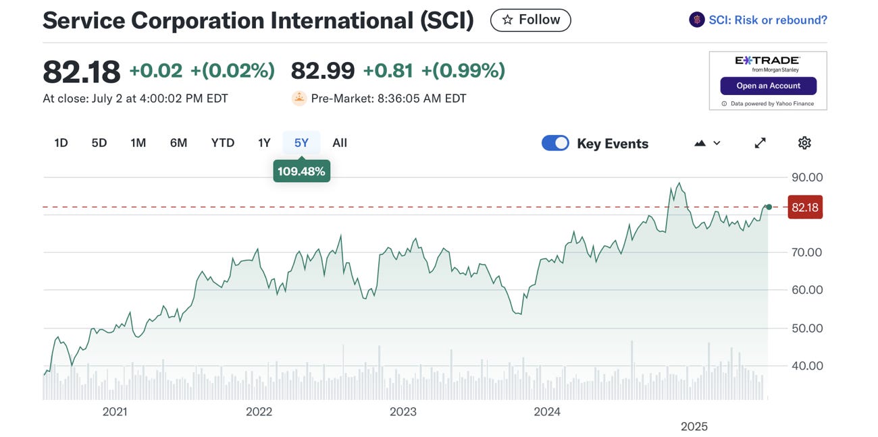
Task: Switch to the 6M range
Action: (x=178, y=143)
